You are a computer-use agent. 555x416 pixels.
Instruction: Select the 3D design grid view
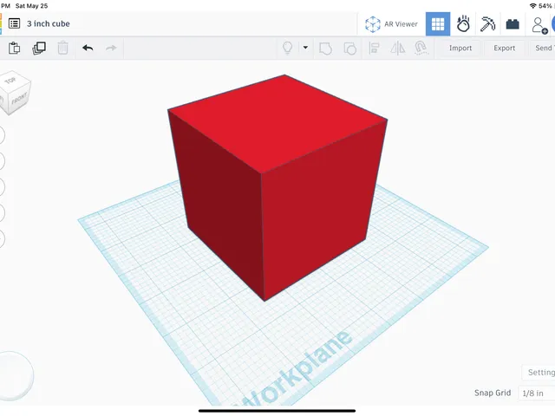point(438,24)
